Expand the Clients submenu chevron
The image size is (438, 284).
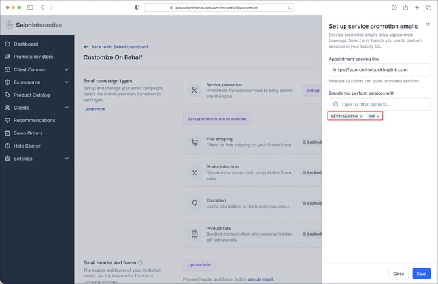67,108
